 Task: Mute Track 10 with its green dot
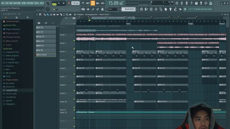pos(74,107)
